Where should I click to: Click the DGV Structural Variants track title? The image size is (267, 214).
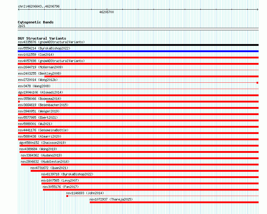point(42,38)
